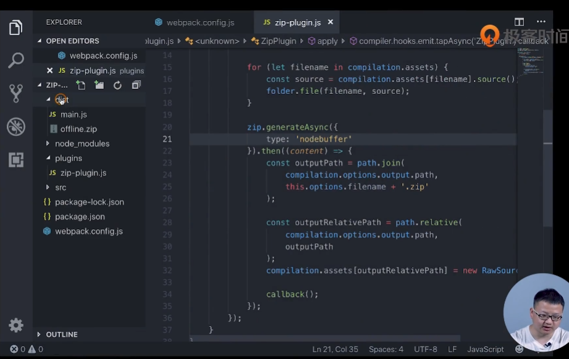Close zip-plugin.js in Open Editors list
The image size is (569, 359).
(49, 70)
